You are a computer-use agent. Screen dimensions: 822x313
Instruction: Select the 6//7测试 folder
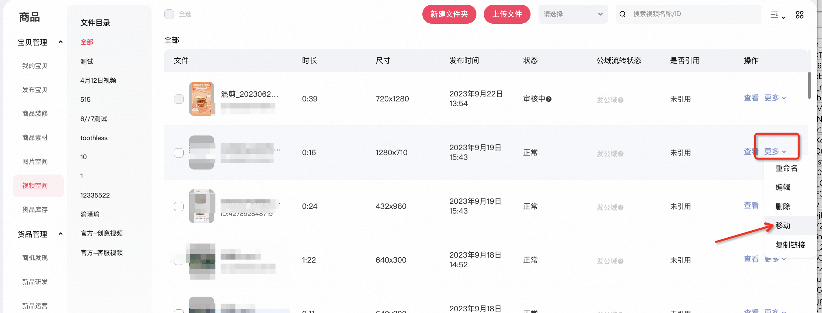93,119
